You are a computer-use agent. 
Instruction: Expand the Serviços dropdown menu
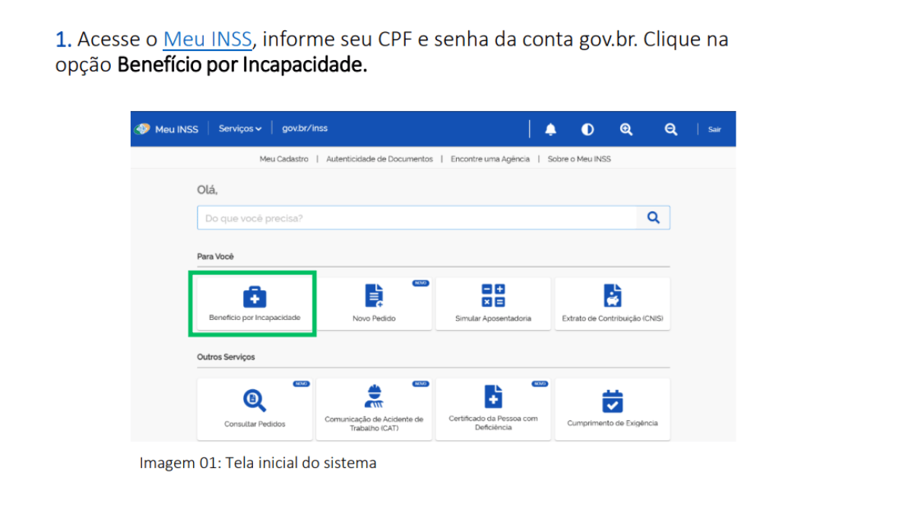click(239, 128)
